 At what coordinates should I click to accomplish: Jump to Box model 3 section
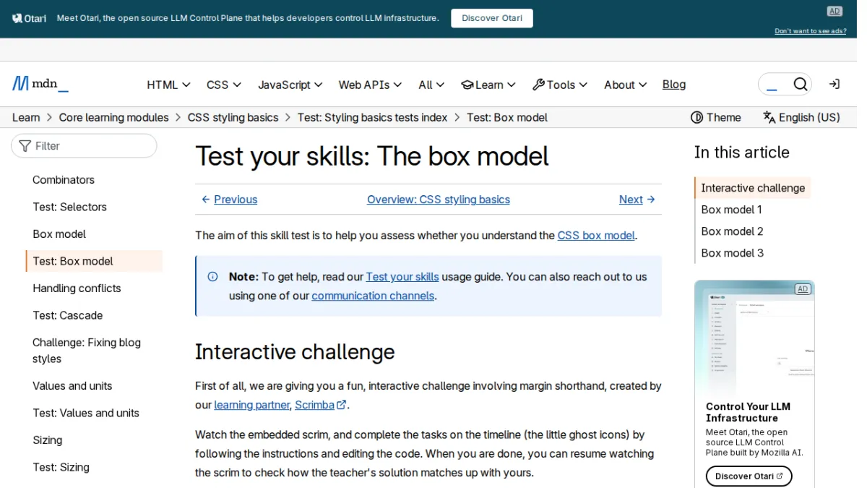coord(732,253)
